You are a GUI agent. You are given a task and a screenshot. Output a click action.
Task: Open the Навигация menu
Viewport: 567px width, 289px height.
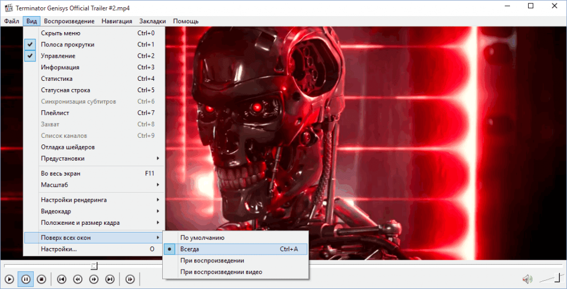click(x=117, y=22)
